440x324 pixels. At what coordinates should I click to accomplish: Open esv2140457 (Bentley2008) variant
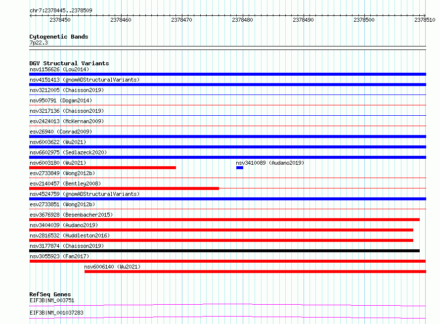point(65,184)
